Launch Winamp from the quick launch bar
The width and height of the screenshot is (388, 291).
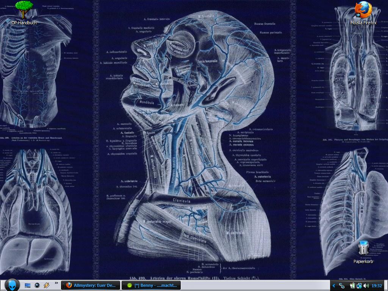pyautogui.click(x=47, y=286)
